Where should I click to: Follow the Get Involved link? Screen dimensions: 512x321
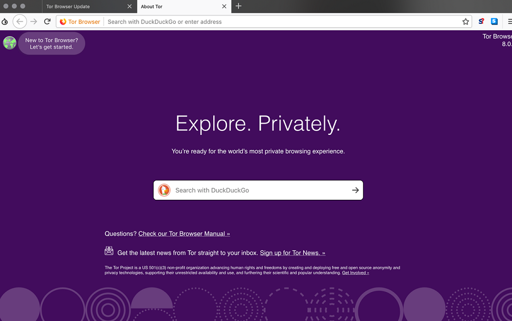click(x=356, y=273)
